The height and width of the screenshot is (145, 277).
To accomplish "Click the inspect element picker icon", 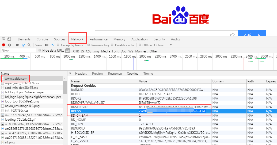I will [x=3, y=39].
